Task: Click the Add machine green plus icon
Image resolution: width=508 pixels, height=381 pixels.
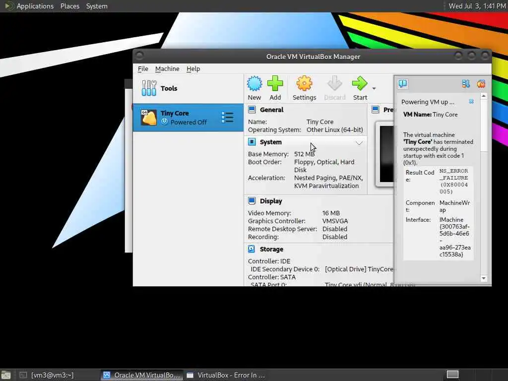Action: (x=275, y=83)
